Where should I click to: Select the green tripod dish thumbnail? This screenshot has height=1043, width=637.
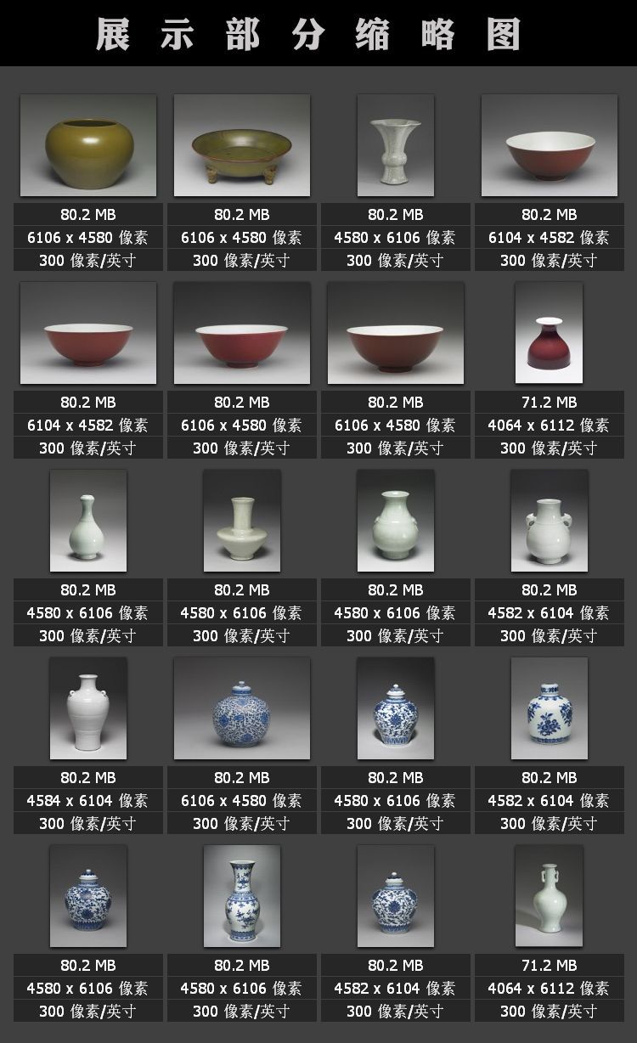tap(241, 145)
